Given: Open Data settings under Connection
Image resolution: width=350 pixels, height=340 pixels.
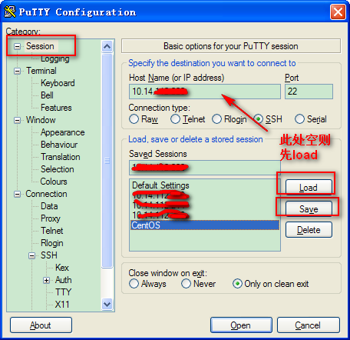Looking at the screenshot, I should tap(49, 206).
